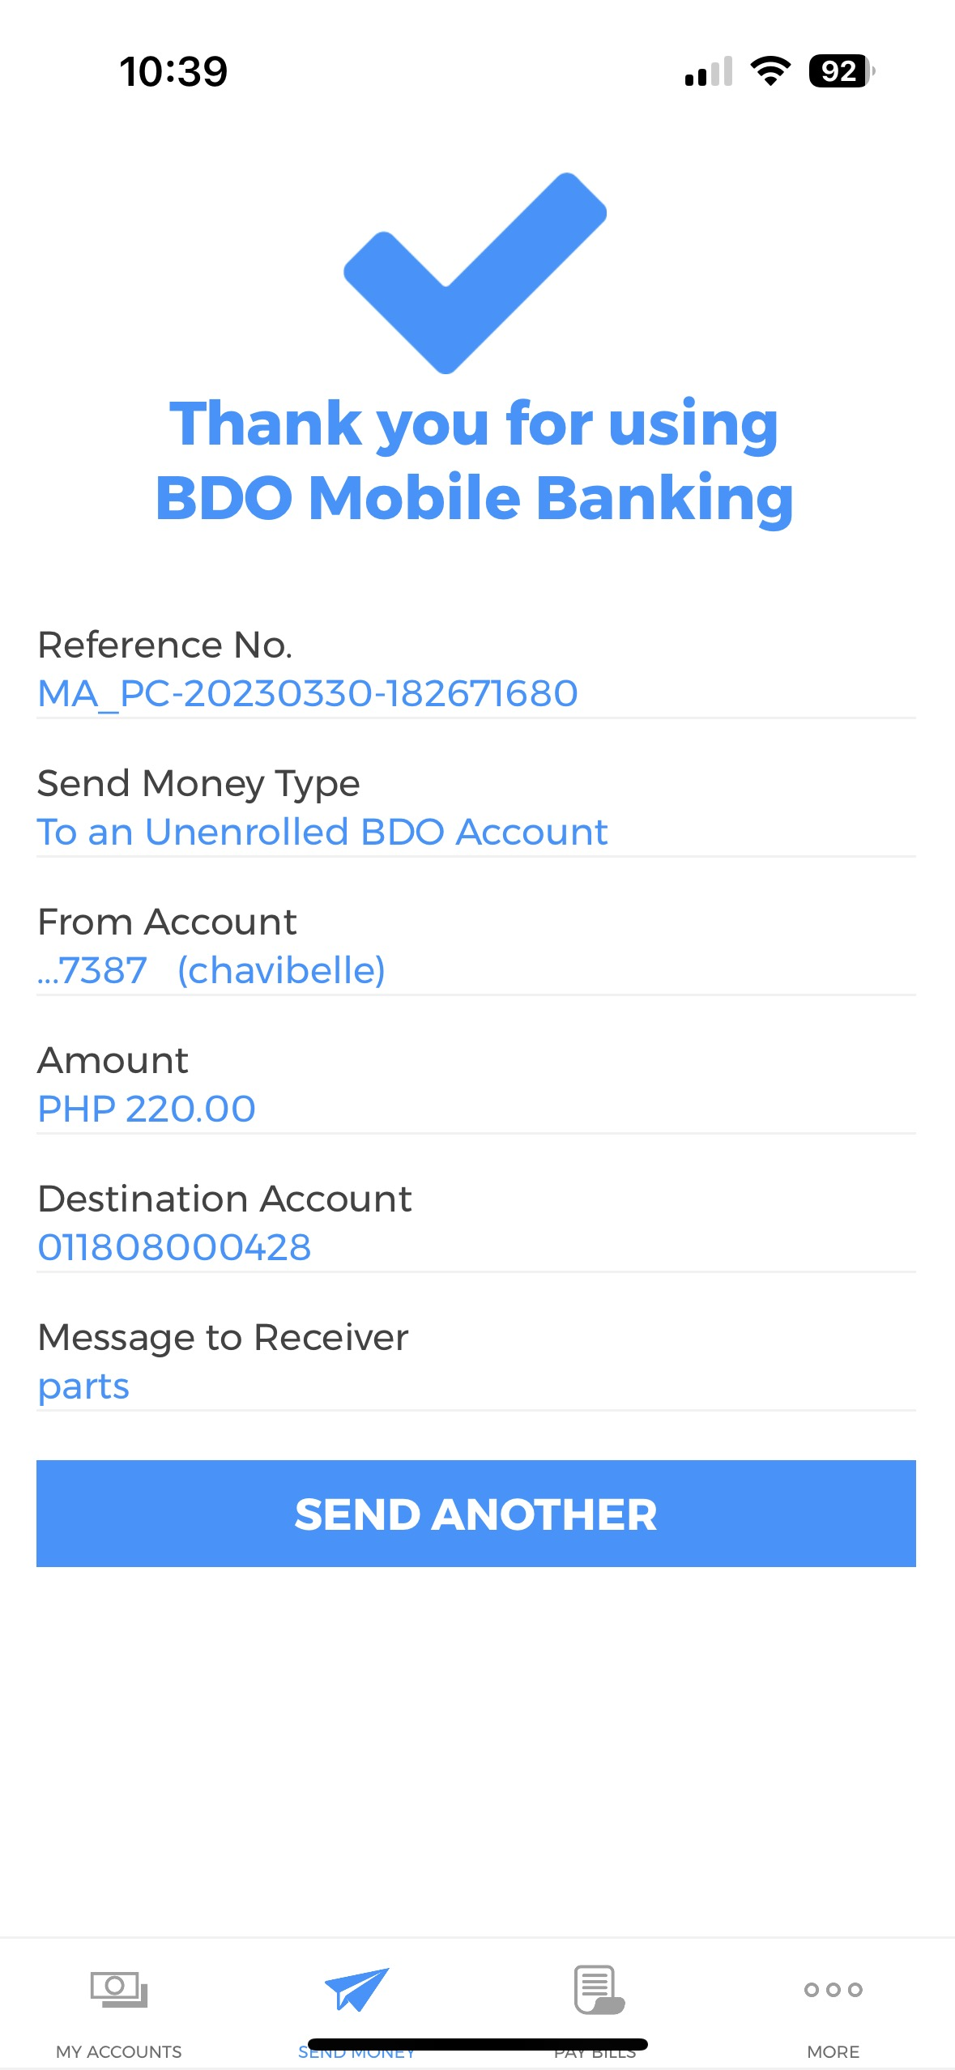Tap the PHP 220.00 amount value
Viewport: 955px width, 2070px height.
point(147,1109)
